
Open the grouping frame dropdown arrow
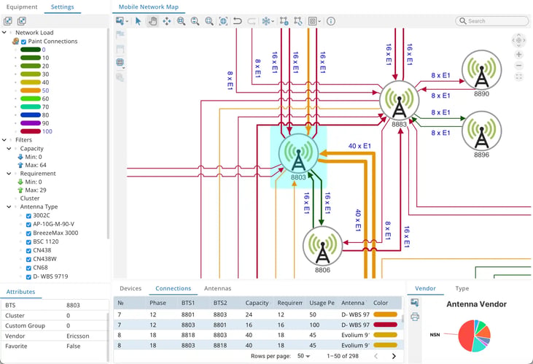coord(319,21)
